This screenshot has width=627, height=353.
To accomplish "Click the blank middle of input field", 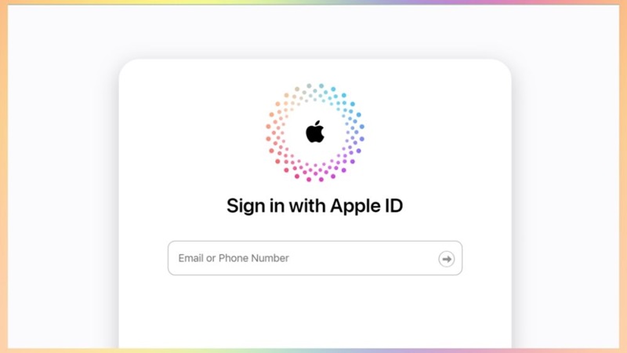I will pos(360,258).
